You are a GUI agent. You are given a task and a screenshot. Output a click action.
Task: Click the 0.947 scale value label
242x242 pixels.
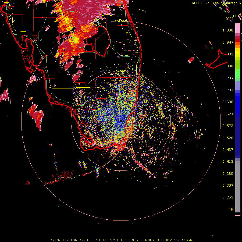[x=228, y=42]
